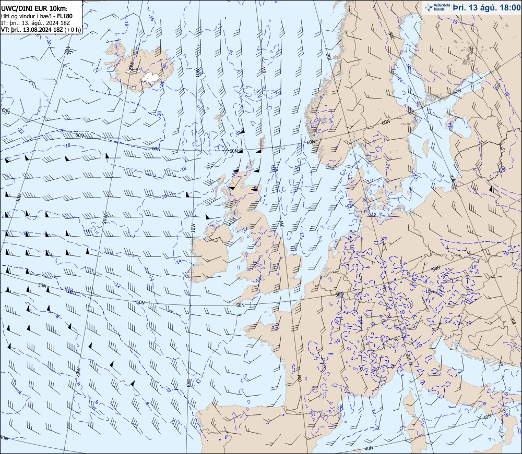Click the Veðurstofa Íslands logo

point(436,7)
